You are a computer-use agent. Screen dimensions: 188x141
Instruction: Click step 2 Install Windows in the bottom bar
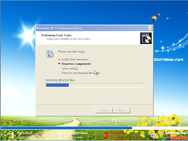click(73, 135)
